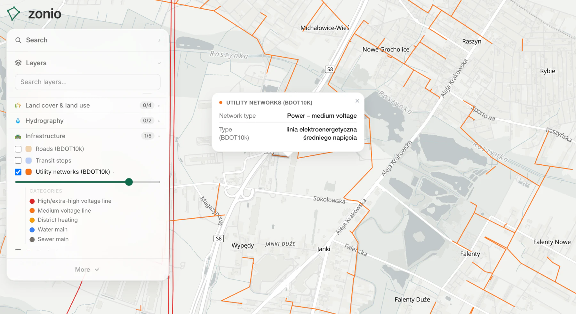Click the orange Utility networks color swatch
Screen dimensions: 576x314
(28, 172)
